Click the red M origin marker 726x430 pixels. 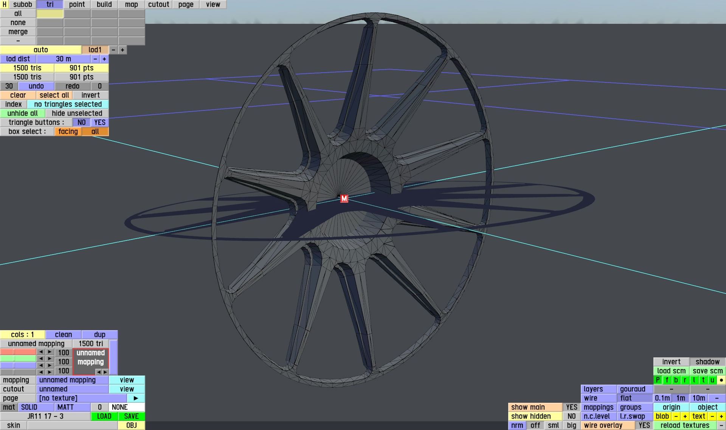pyautogui.click(x=344, y=199)
